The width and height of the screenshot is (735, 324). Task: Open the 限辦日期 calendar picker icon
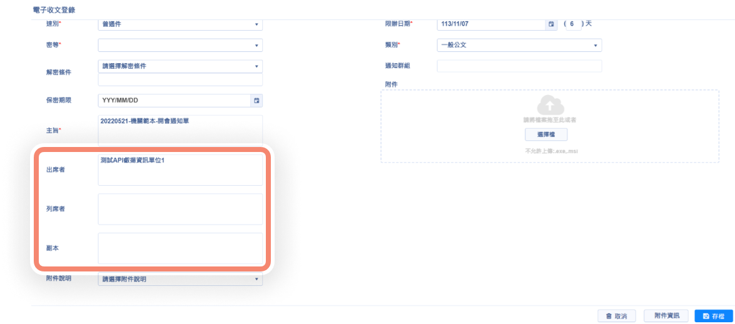tap(551, 24)
